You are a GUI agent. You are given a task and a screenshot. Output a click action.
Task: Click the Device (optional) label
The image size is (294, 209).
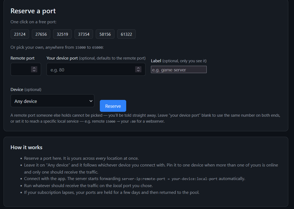point(26,90)
